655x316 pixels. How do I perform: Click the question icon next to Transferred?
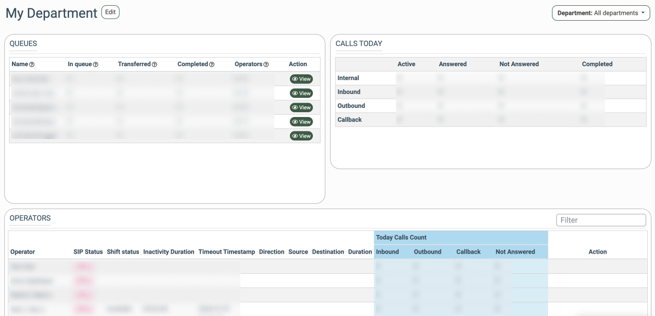pyautogui.click(x=154, y=65)
